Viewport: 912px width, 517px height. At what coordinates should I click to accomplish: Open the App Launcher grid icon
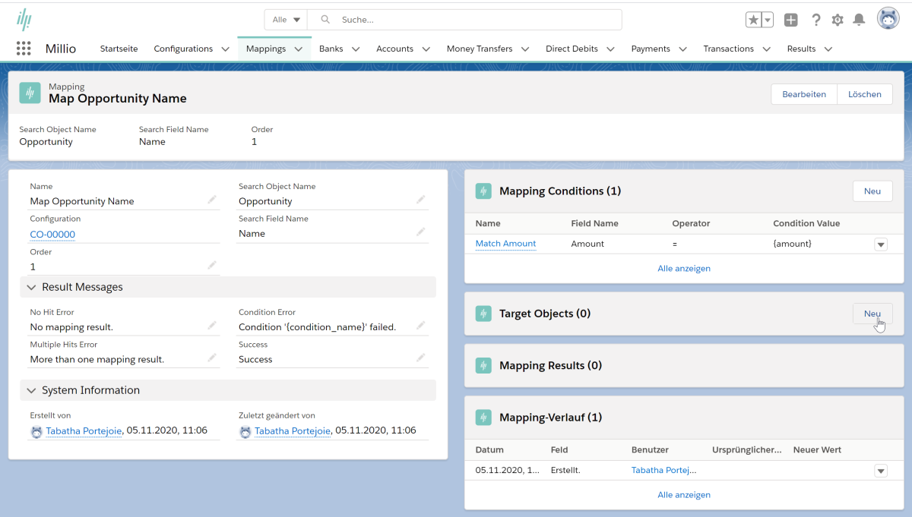[x=24, y=49]
